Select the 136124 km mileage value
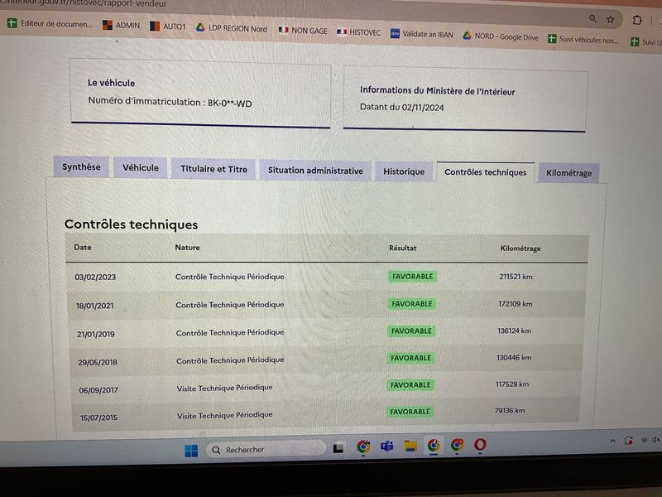The width and height of the screenshot is (662, 497). [x=514, y=331]
